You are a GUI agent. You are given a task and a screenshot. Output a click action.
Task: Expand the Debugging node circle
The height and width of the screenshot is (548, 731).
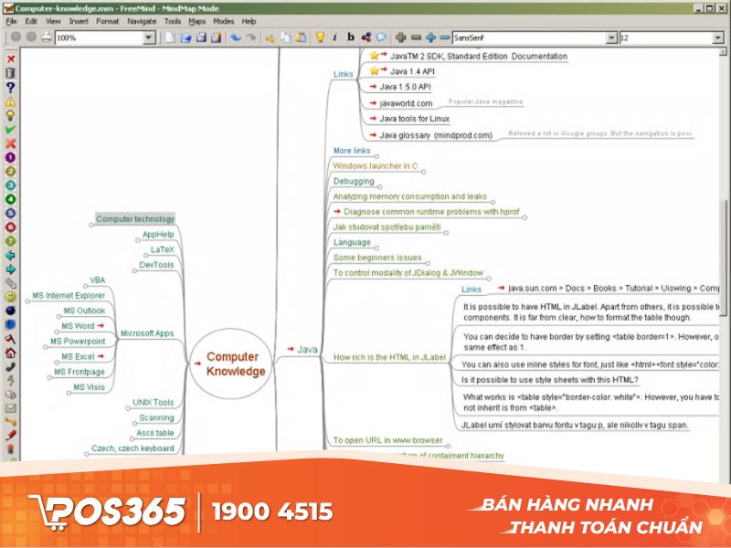point(379,187)
